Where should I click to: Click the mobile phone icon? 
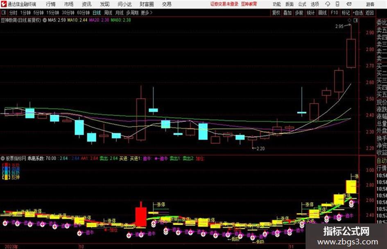pyautogui.click(x=338, y=4)
